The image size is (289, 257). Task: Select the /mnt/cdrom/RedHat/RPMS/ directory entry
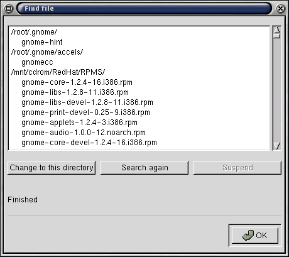[x=58, y=72]
